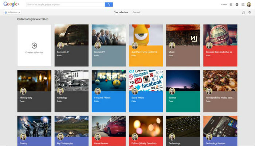Click the avatar on the Science card
This screenshot has width=255, height=146.
(172, 91)
